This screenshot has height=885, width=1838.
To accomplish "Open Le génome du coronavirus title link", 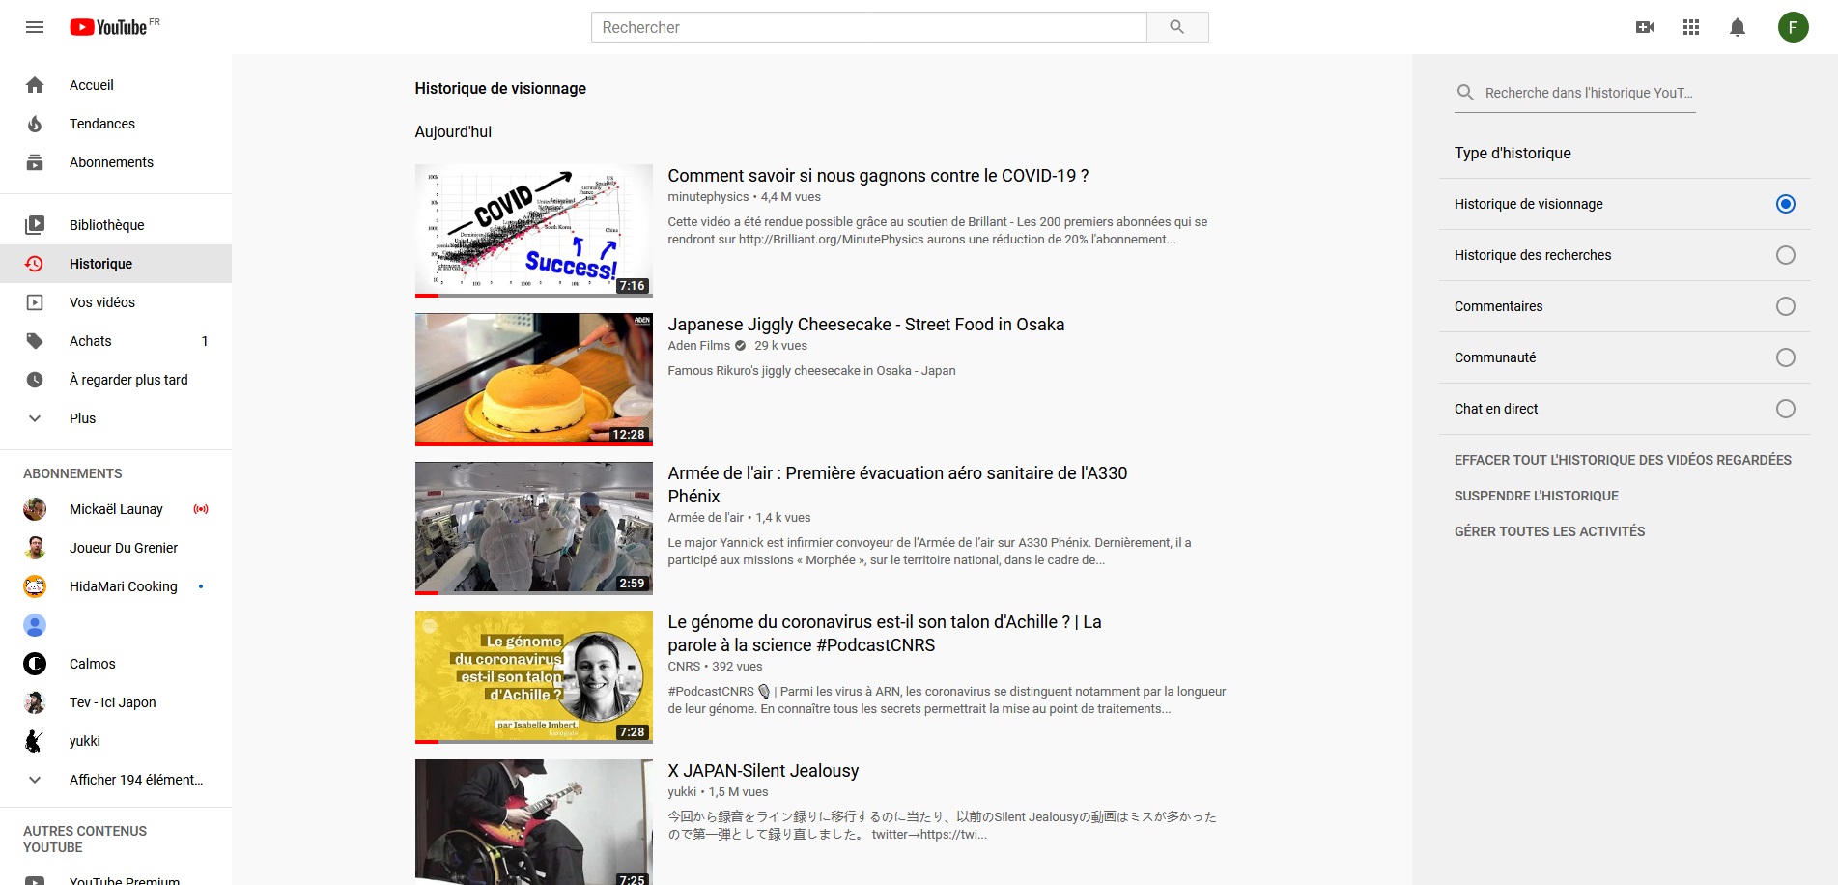I will pos(885,634).
